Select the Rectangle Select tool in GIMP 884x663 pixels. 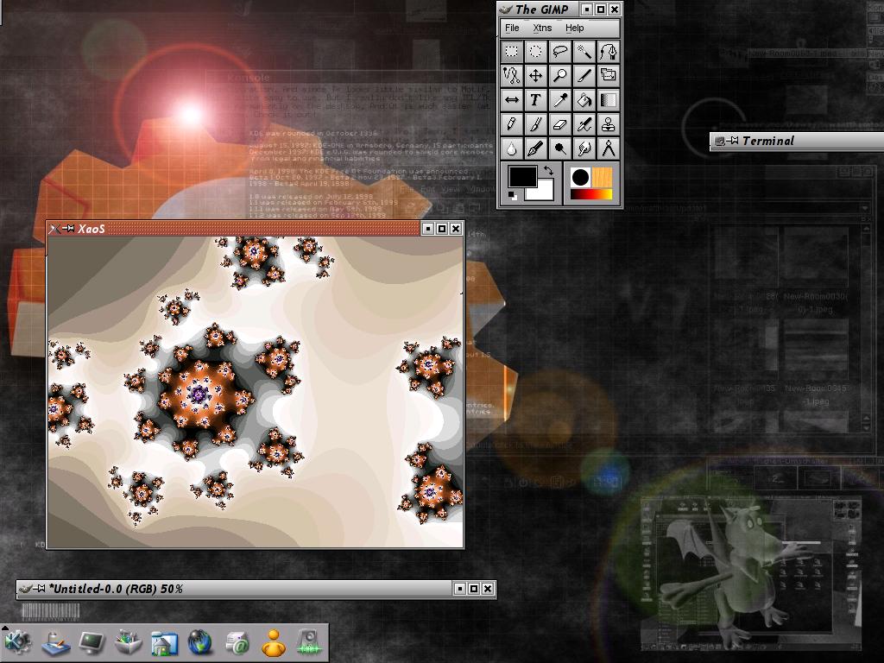point(511,52)
